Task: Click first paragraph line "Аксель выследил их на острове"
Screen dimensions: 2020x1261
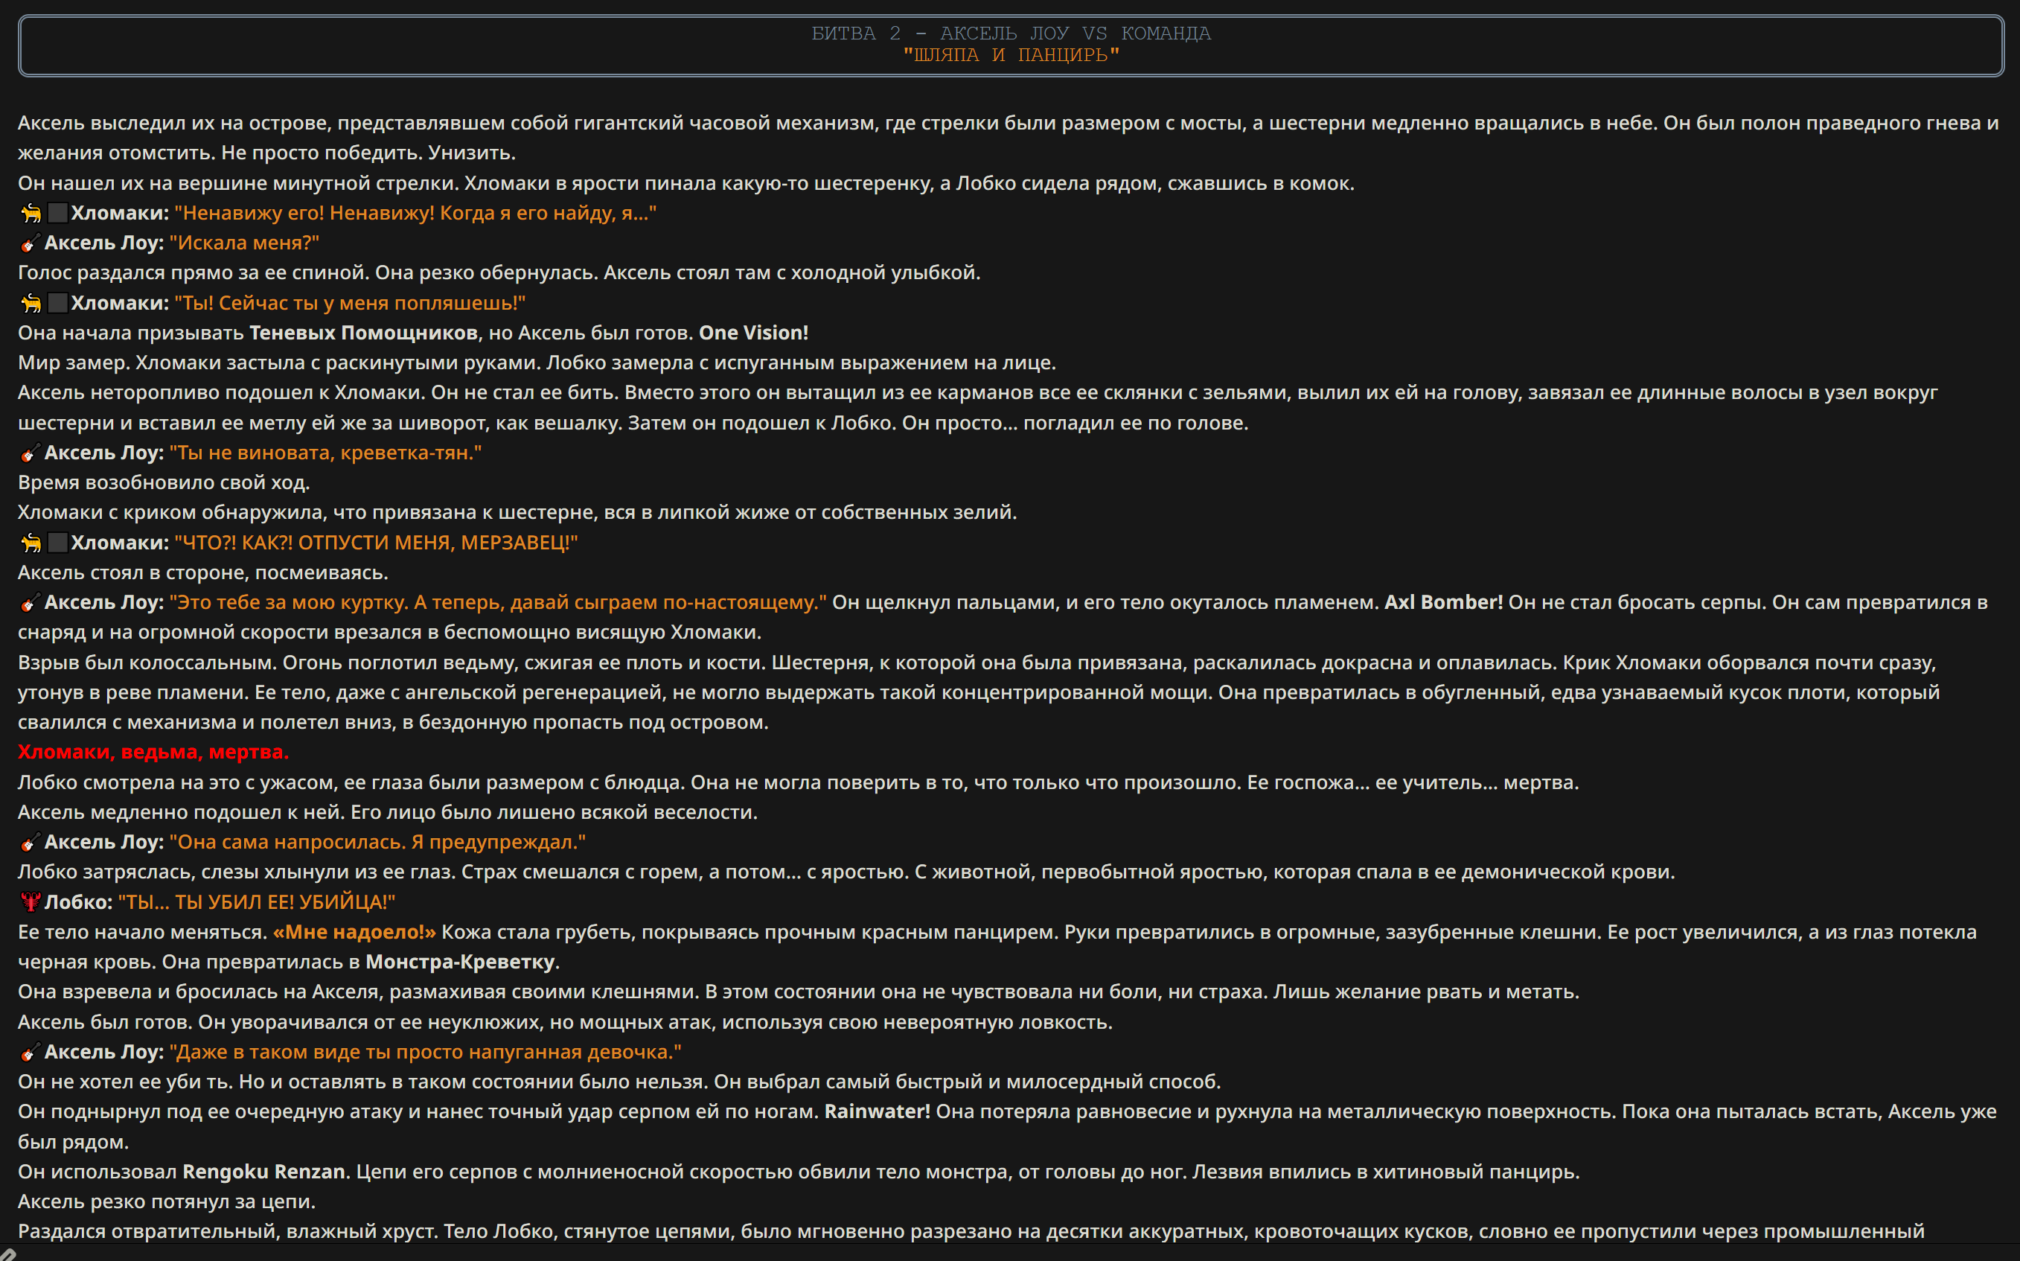Action: (1009, 138)
